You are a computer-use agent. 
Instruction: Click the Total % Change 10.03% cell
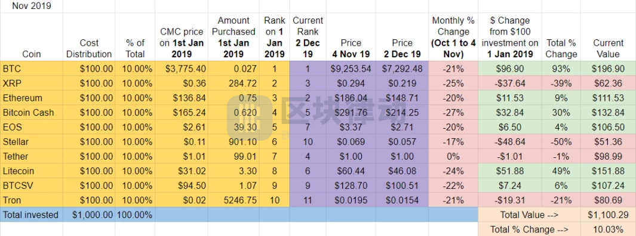pos(608,229)
